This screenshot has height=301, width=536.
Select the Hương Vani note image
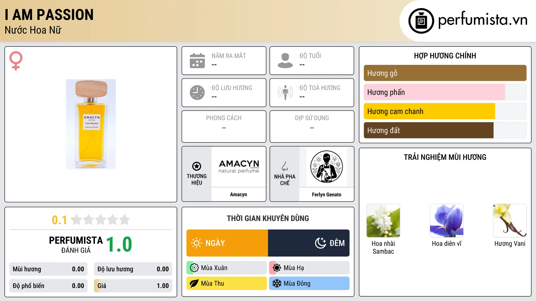510,221
